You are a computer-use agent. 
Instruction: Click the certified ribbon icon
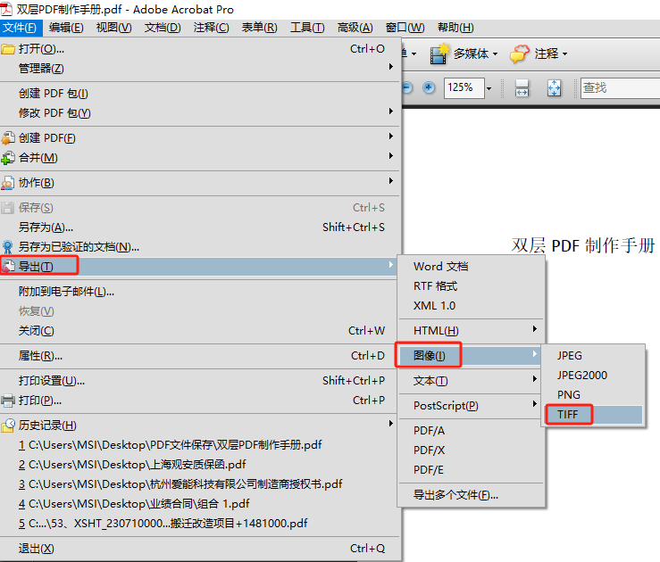pyautogui.click(x=7, y=247)
